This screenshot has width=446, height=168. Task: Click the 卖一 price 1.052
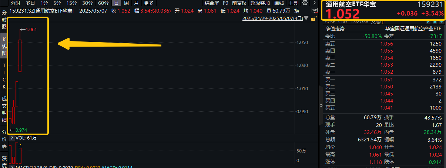click(x=386, y=72)
